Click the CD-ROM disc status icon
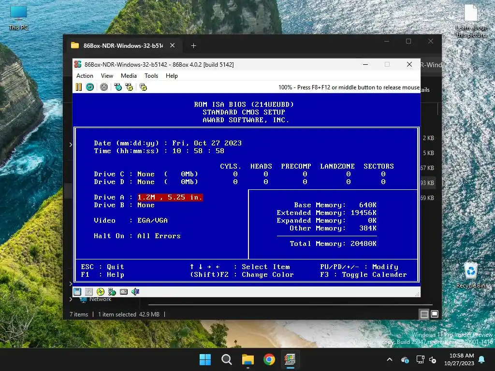The image size is (495, 371). 101,292
